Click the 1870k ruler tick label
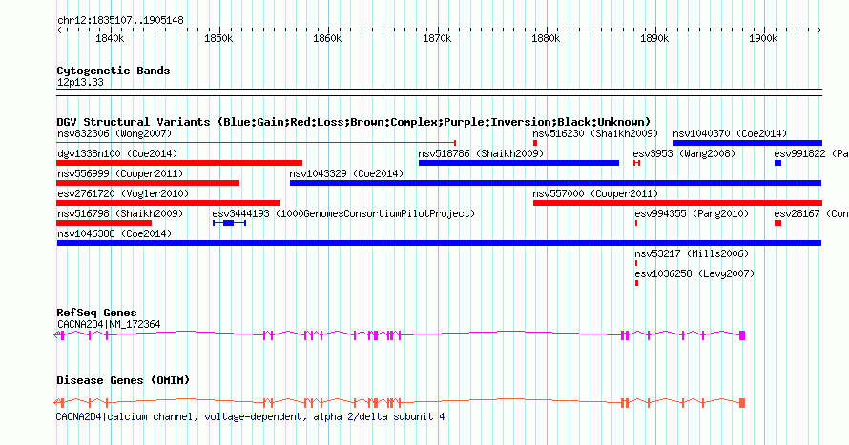 (x=436, y=38)
